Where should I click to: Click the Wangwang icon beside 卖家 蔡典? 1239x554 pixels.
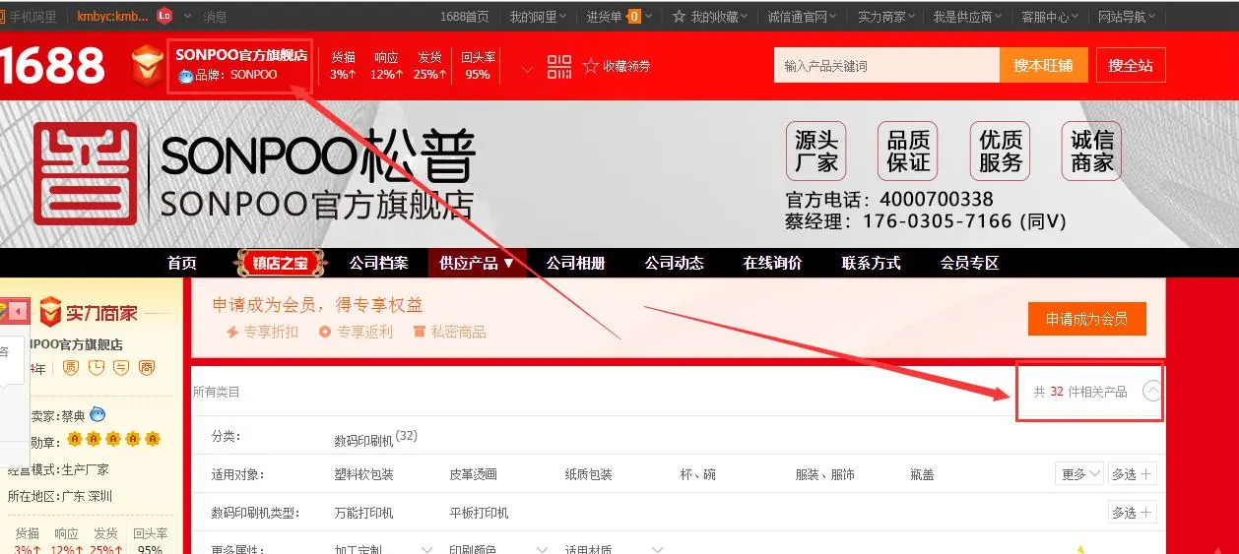pos(97,414)
